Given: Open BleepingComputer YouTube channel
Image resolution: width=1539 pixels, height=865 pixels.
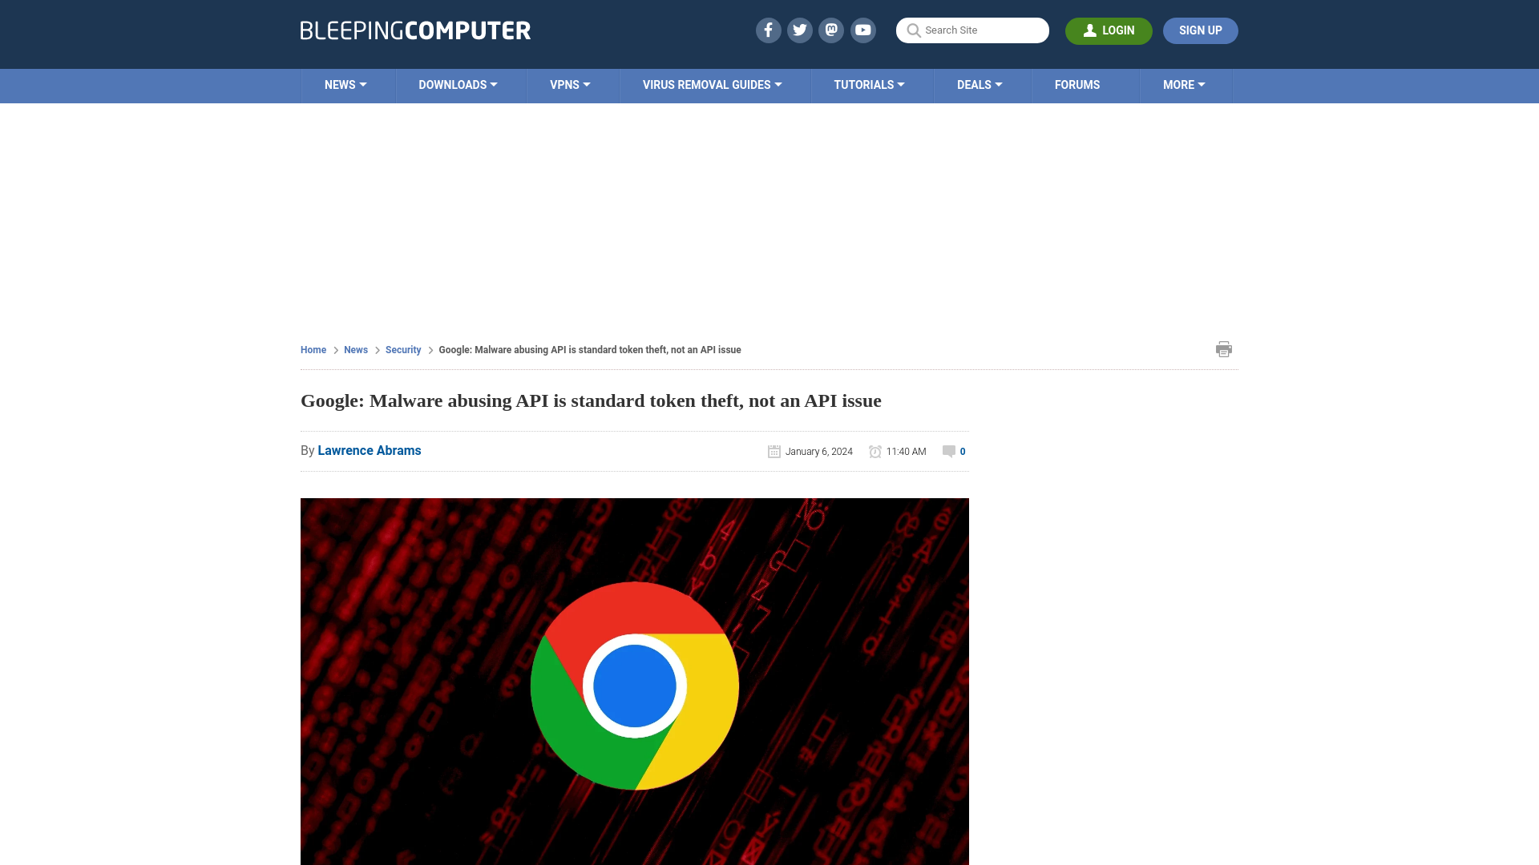Looking at the screenshot, I should (862, 30).
